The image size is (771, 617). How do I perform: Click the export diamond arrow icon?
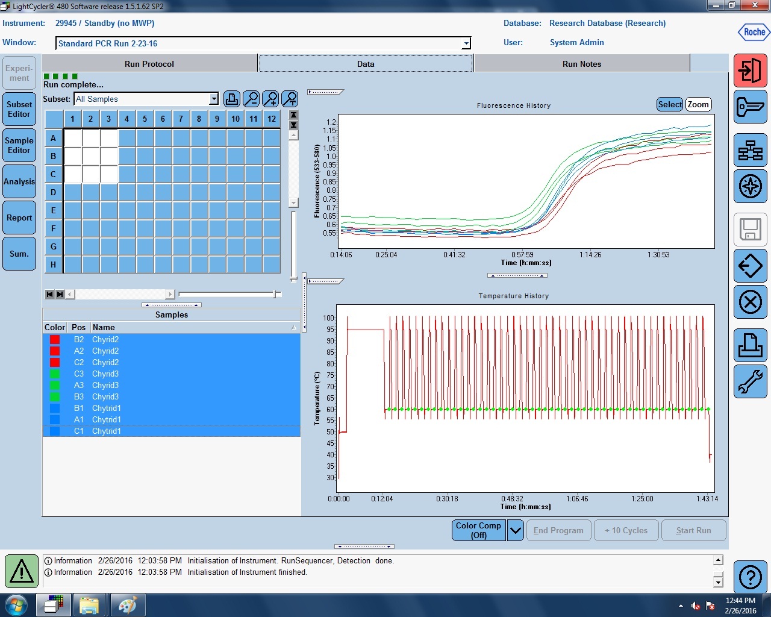[750, 266]
